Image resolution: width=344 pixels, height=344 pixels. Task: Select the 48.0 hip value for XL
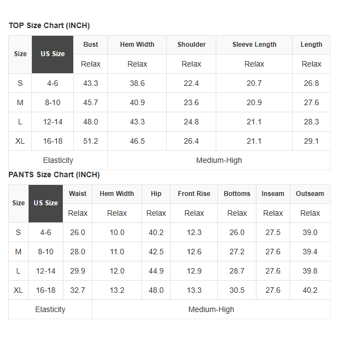[156, 290]
